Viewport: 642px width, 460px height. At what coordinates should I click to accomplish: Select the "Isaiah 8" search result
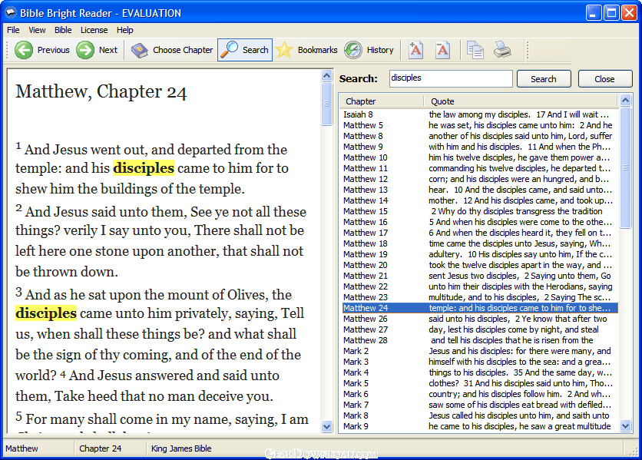coord(480,114)
